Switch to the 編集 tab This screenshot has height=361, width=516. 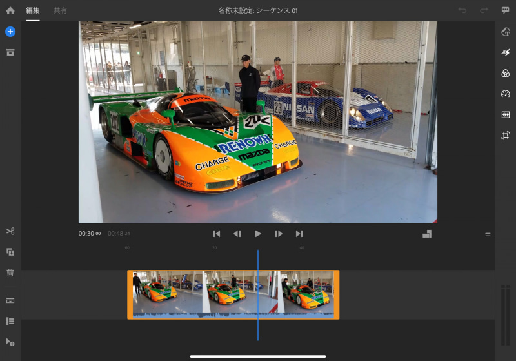[33, 10]
